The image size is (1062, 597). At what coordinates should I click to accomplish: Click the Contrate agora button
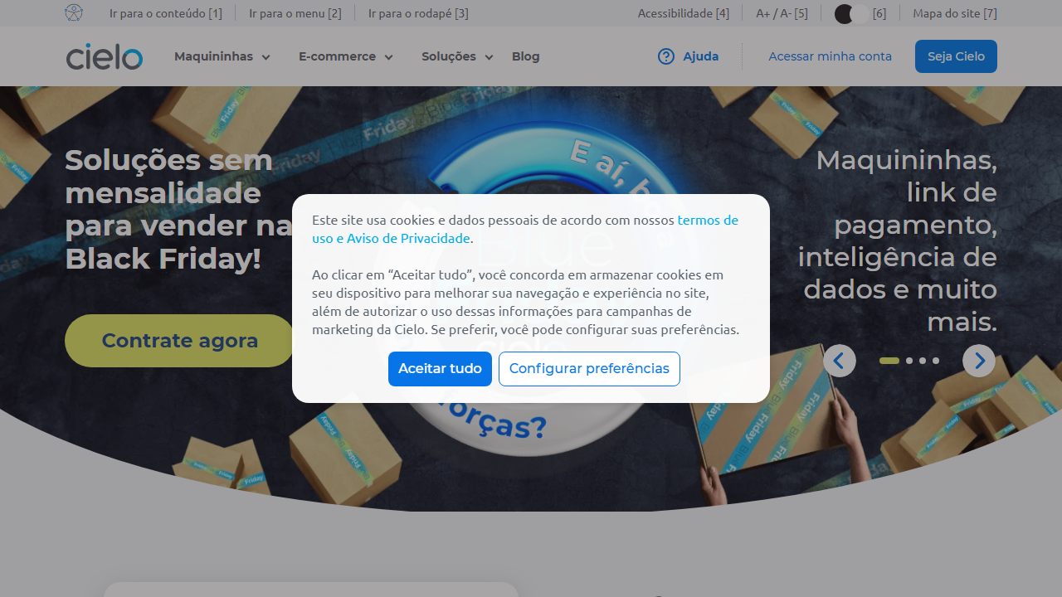tap(179, 341)
